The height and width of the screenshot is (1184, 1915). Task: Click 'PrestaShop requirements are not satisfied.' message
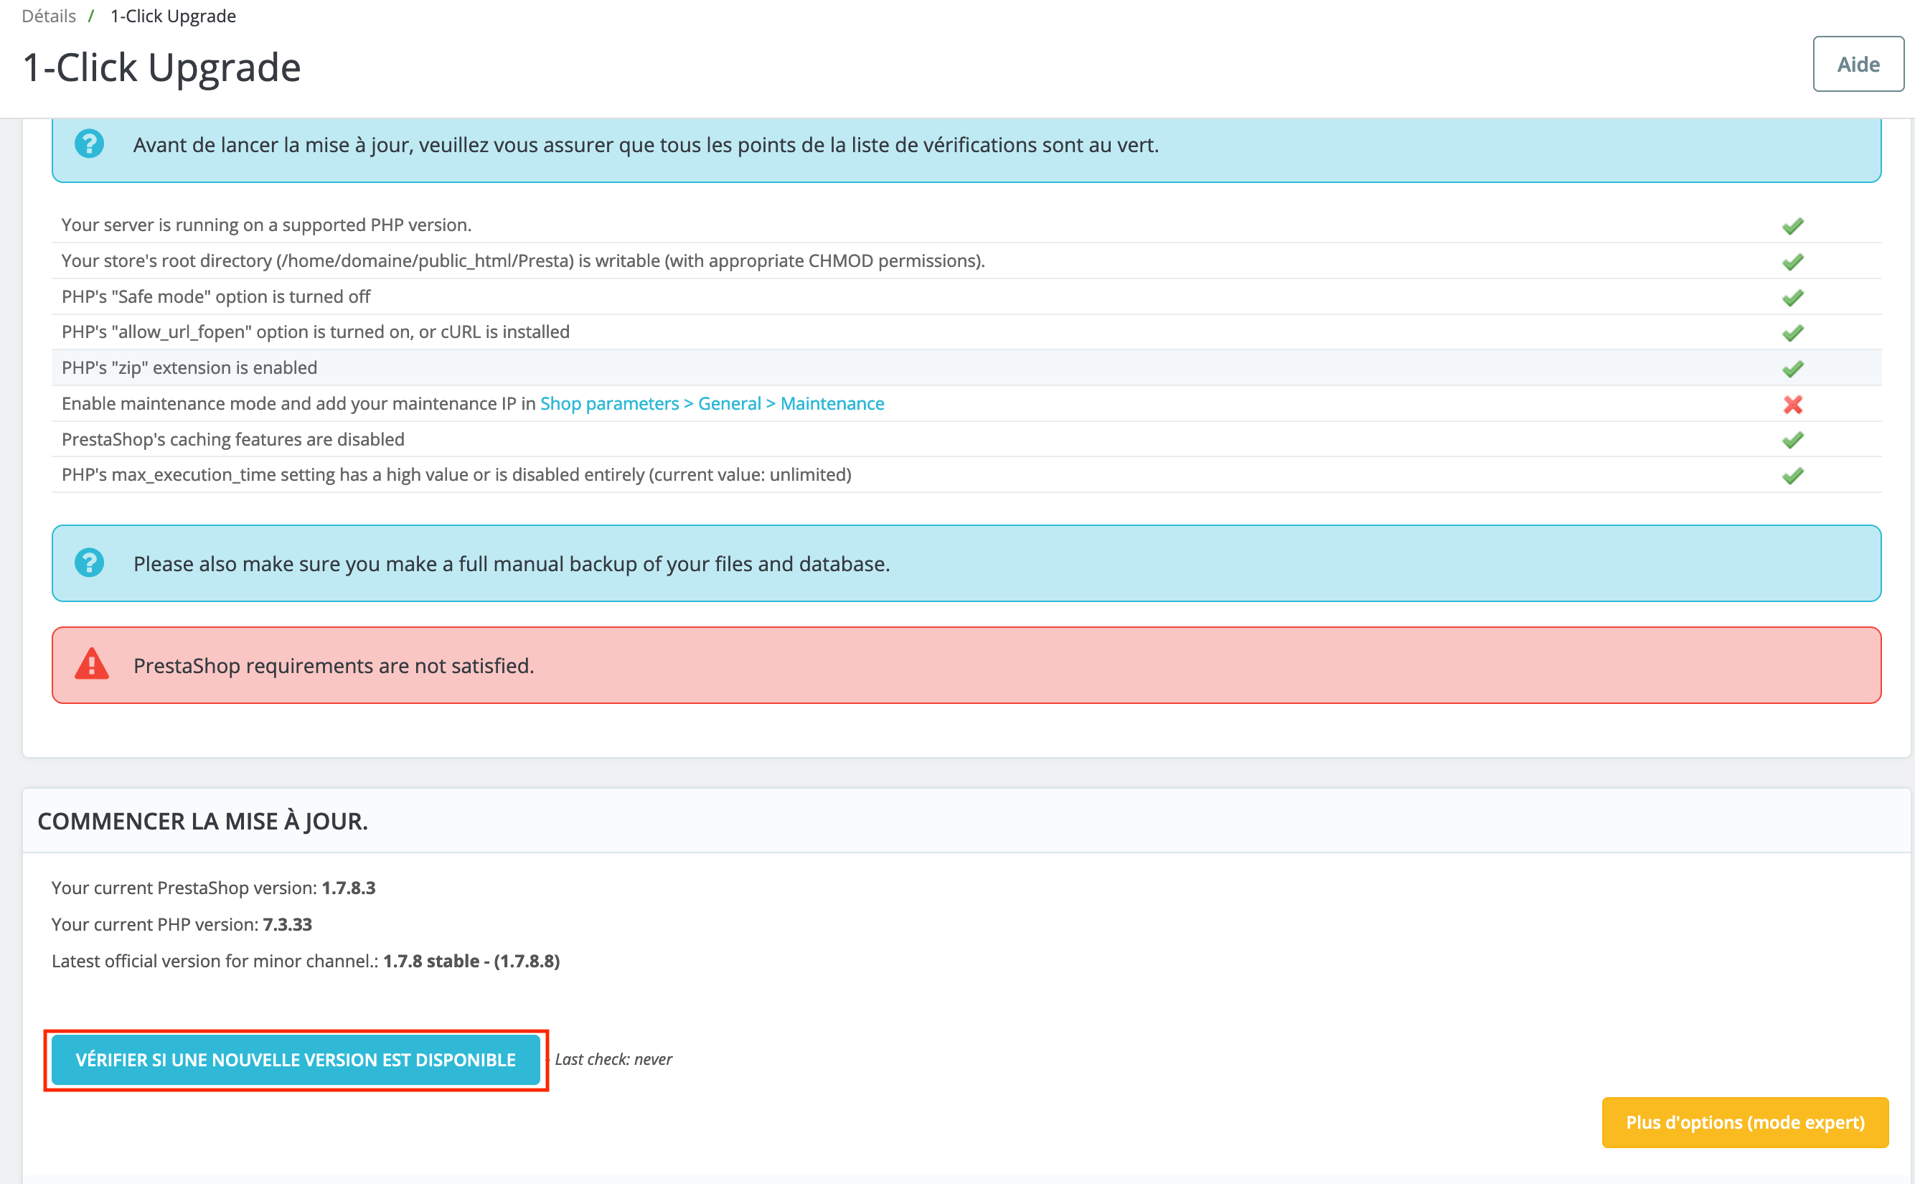334,666
